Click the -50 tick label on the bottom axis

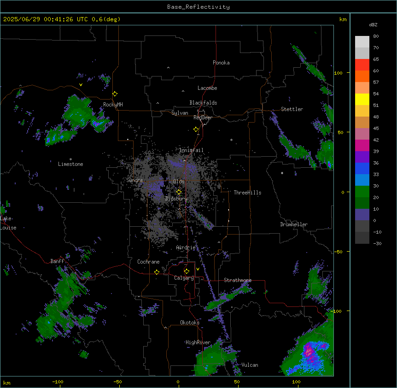click(x=117, y=382)
